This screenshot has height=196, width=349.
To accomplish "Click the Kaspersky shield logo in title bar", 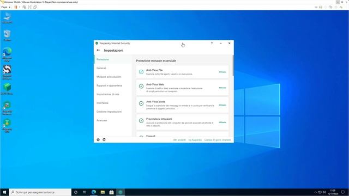I will click(x=97, y=44).
